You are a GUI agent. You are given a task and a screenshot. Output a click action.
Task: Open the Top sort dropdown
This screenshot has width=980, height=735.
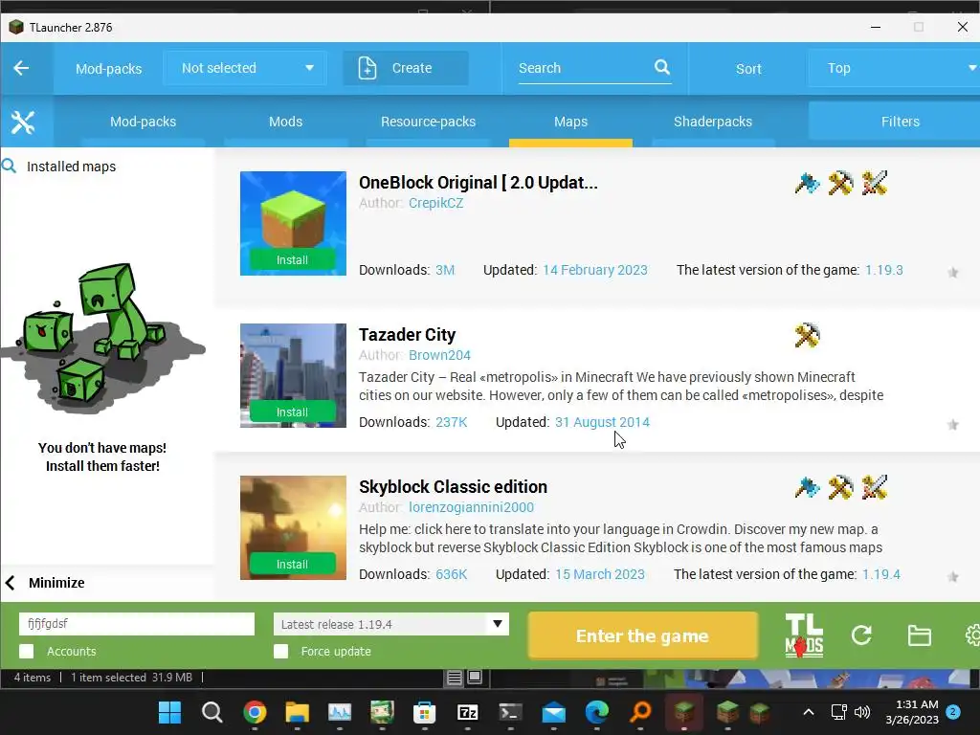pyautogui.click(x=895, y=68)
